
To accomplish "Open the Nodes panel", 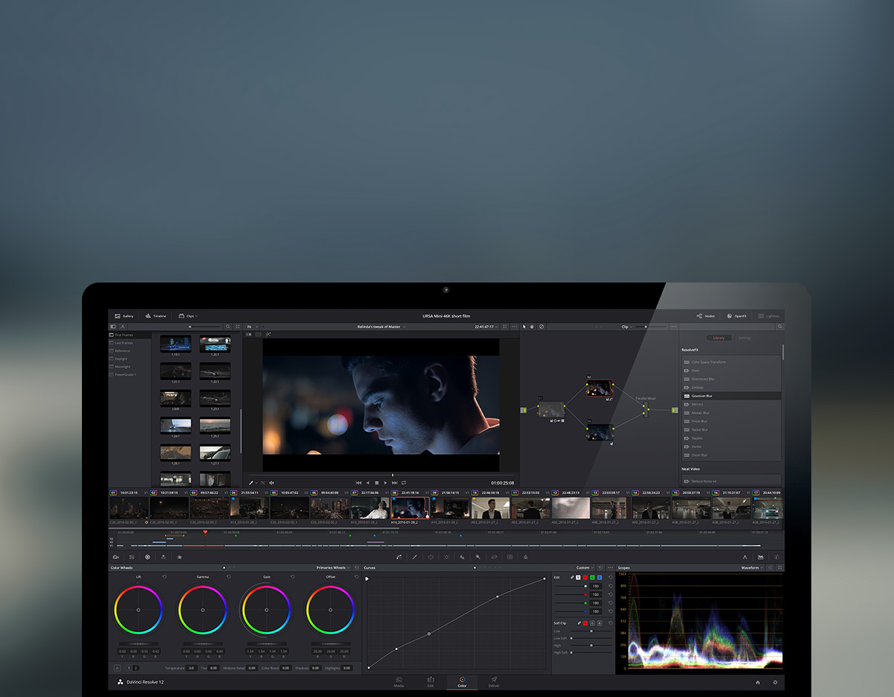I will (x=706, y=315).
